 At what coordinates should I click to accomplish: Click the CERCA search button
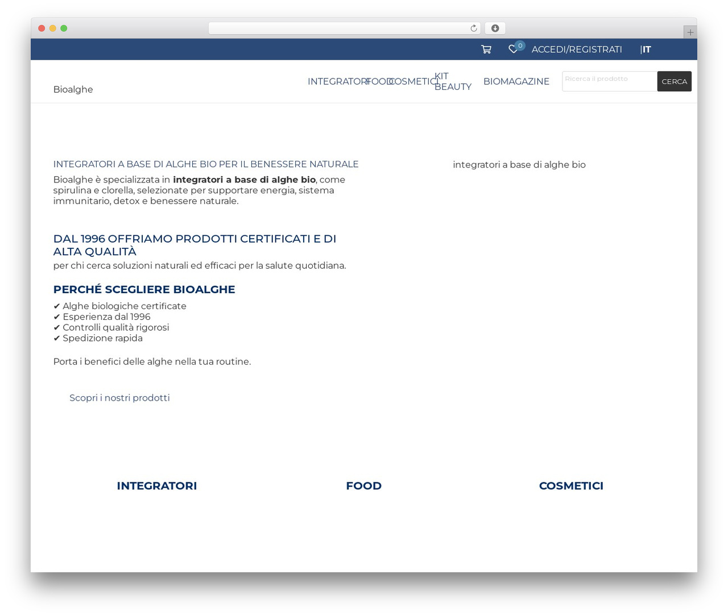675,81
